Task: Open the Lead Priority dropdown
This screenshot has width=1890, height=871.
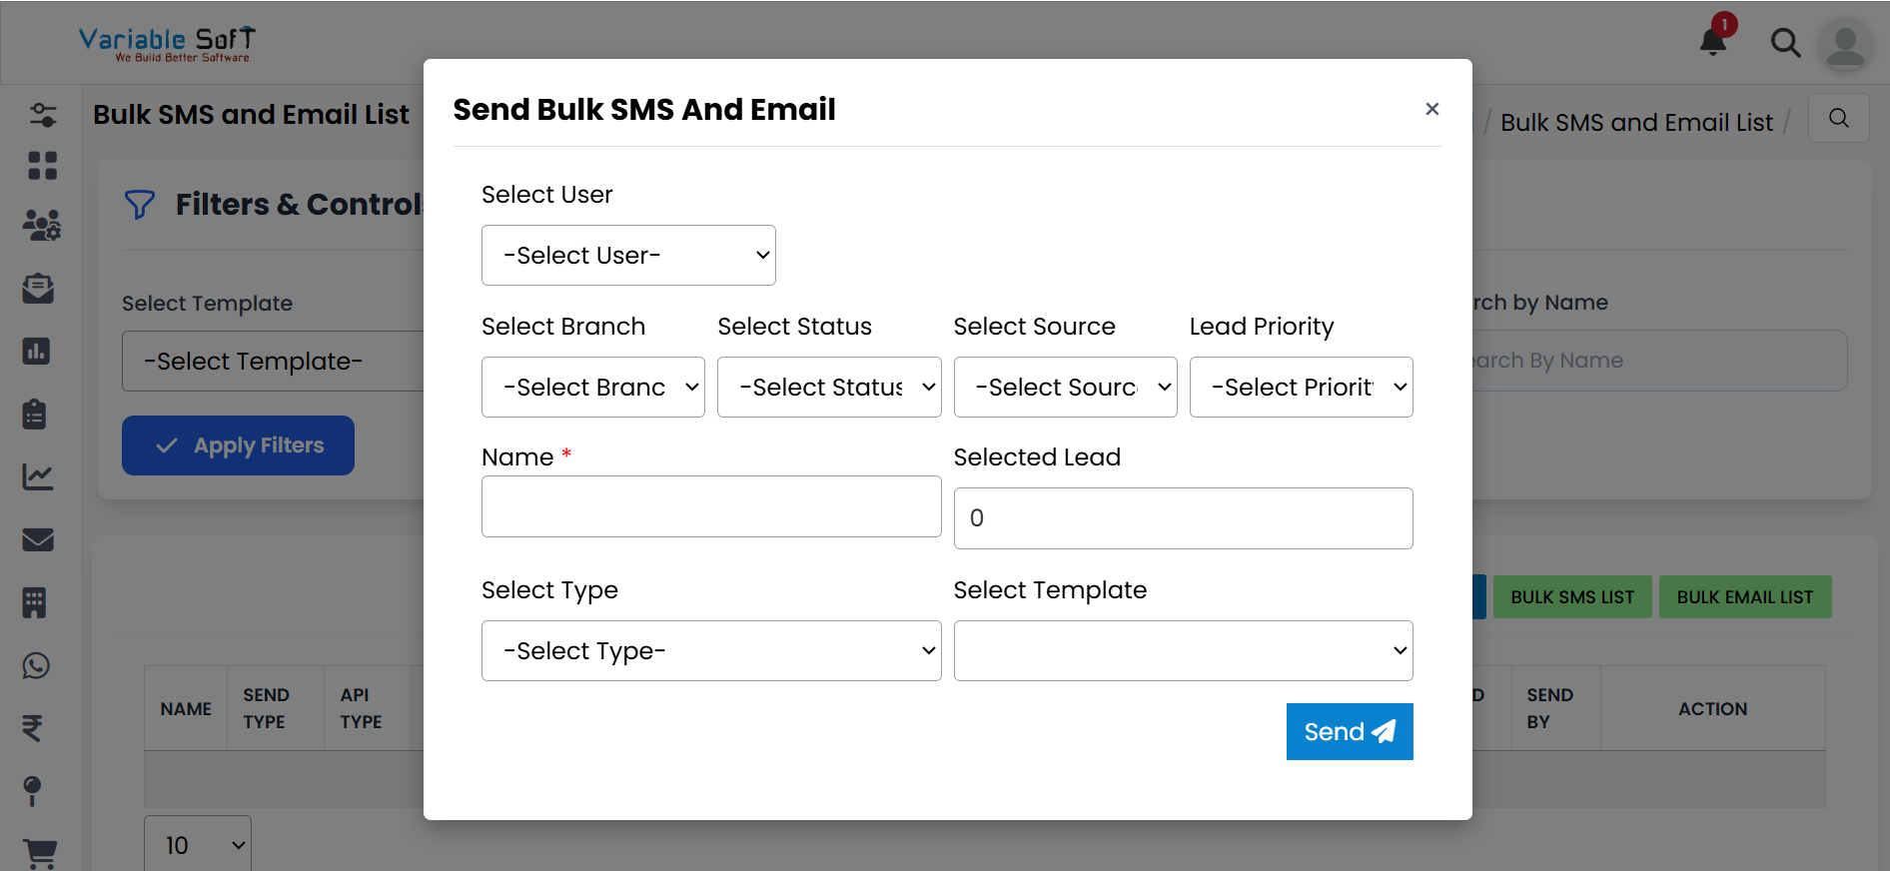Action: pyautogui.click(x=1300, y=388)
